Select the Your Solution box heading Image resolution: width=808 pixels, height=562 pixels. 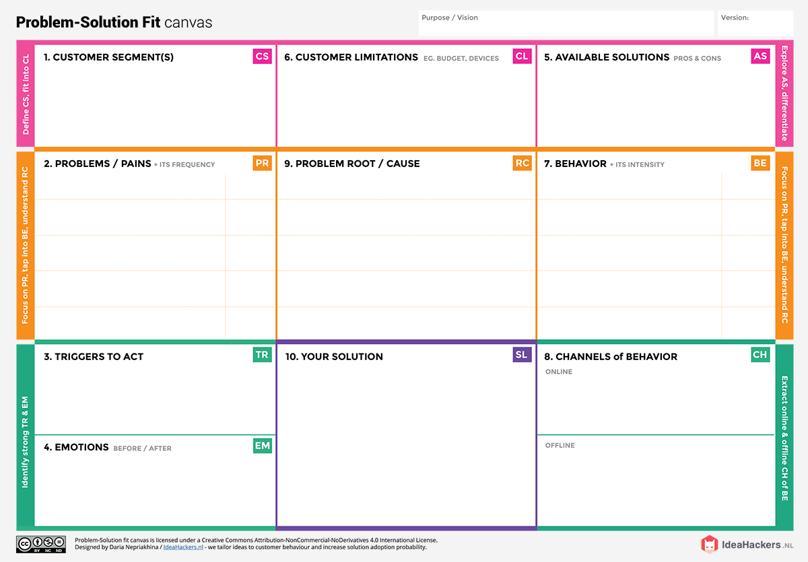pyautogui.click(x=334, y=357)
